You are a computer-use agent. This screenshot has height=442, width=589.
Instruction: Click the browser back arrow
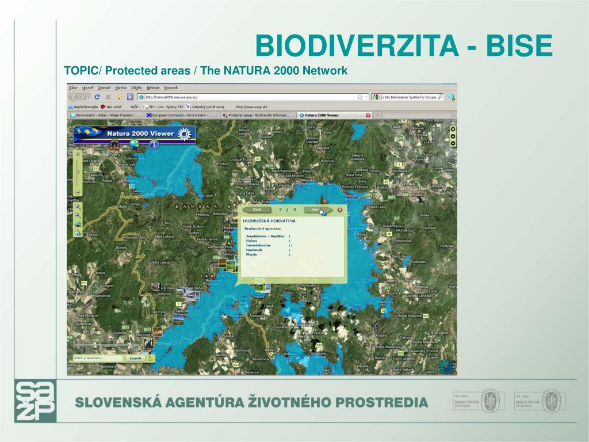(74, 97)
